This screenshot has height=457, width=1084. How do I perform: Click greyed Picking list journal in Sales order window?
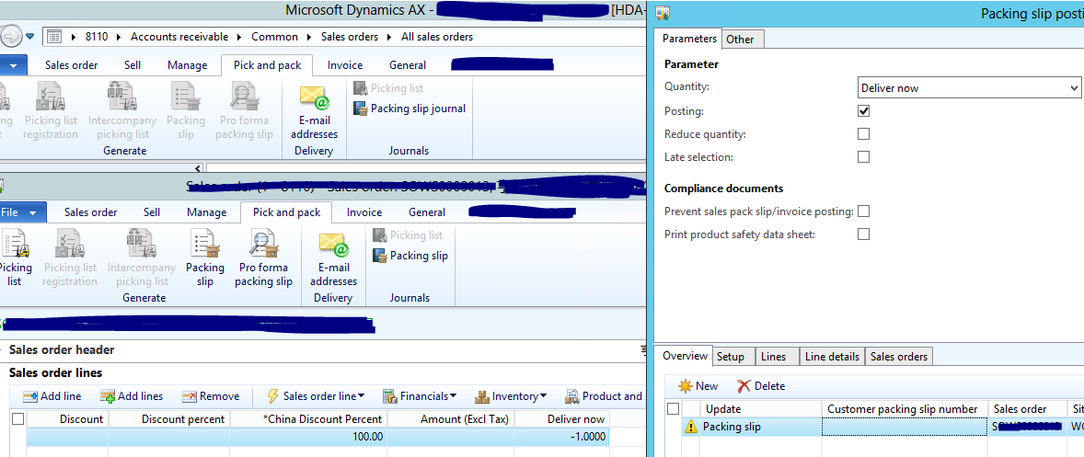coord(408,235)
